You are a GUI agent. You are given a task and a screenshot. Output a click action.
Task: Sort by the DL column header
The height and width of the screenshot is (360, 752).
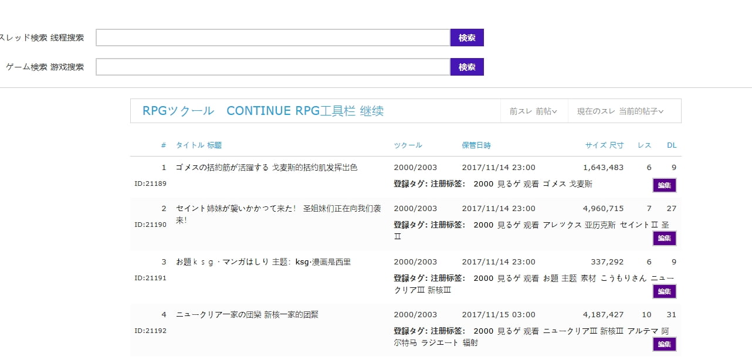pyautogui.click(x=672, y=145)
